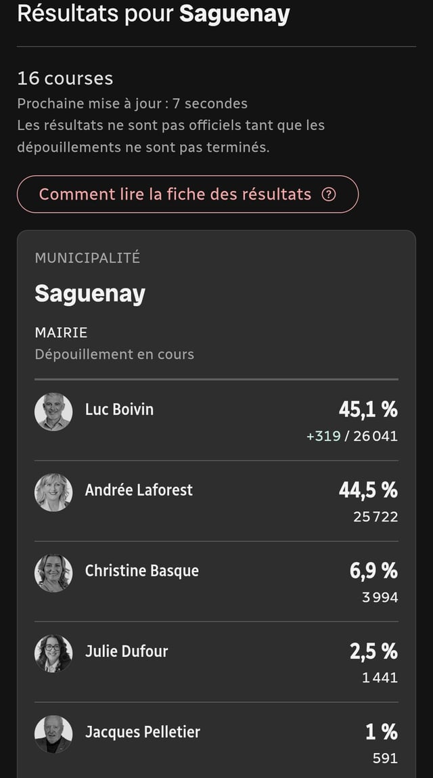The height and width of the screenshot is (778, 433).
Task: Open the Luc Boivin name link
Action: (119, 409)
